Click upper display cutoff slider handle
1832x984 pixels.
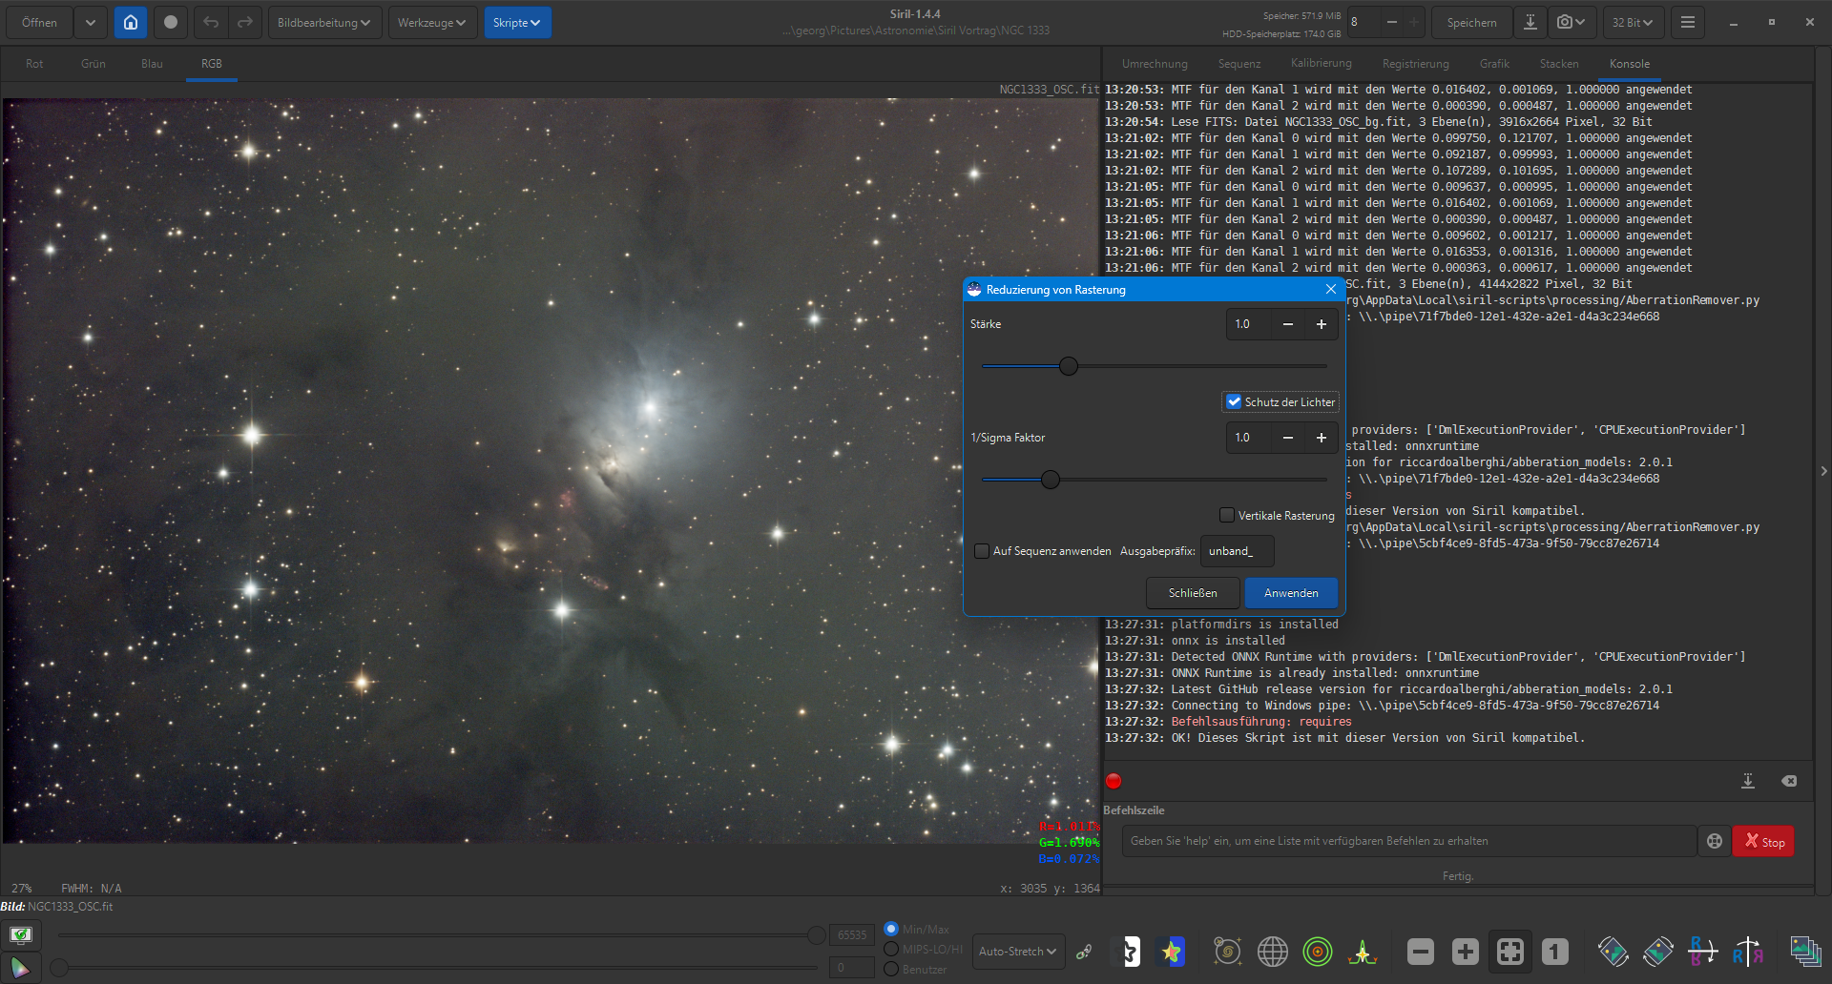click(x=816, y=935)
